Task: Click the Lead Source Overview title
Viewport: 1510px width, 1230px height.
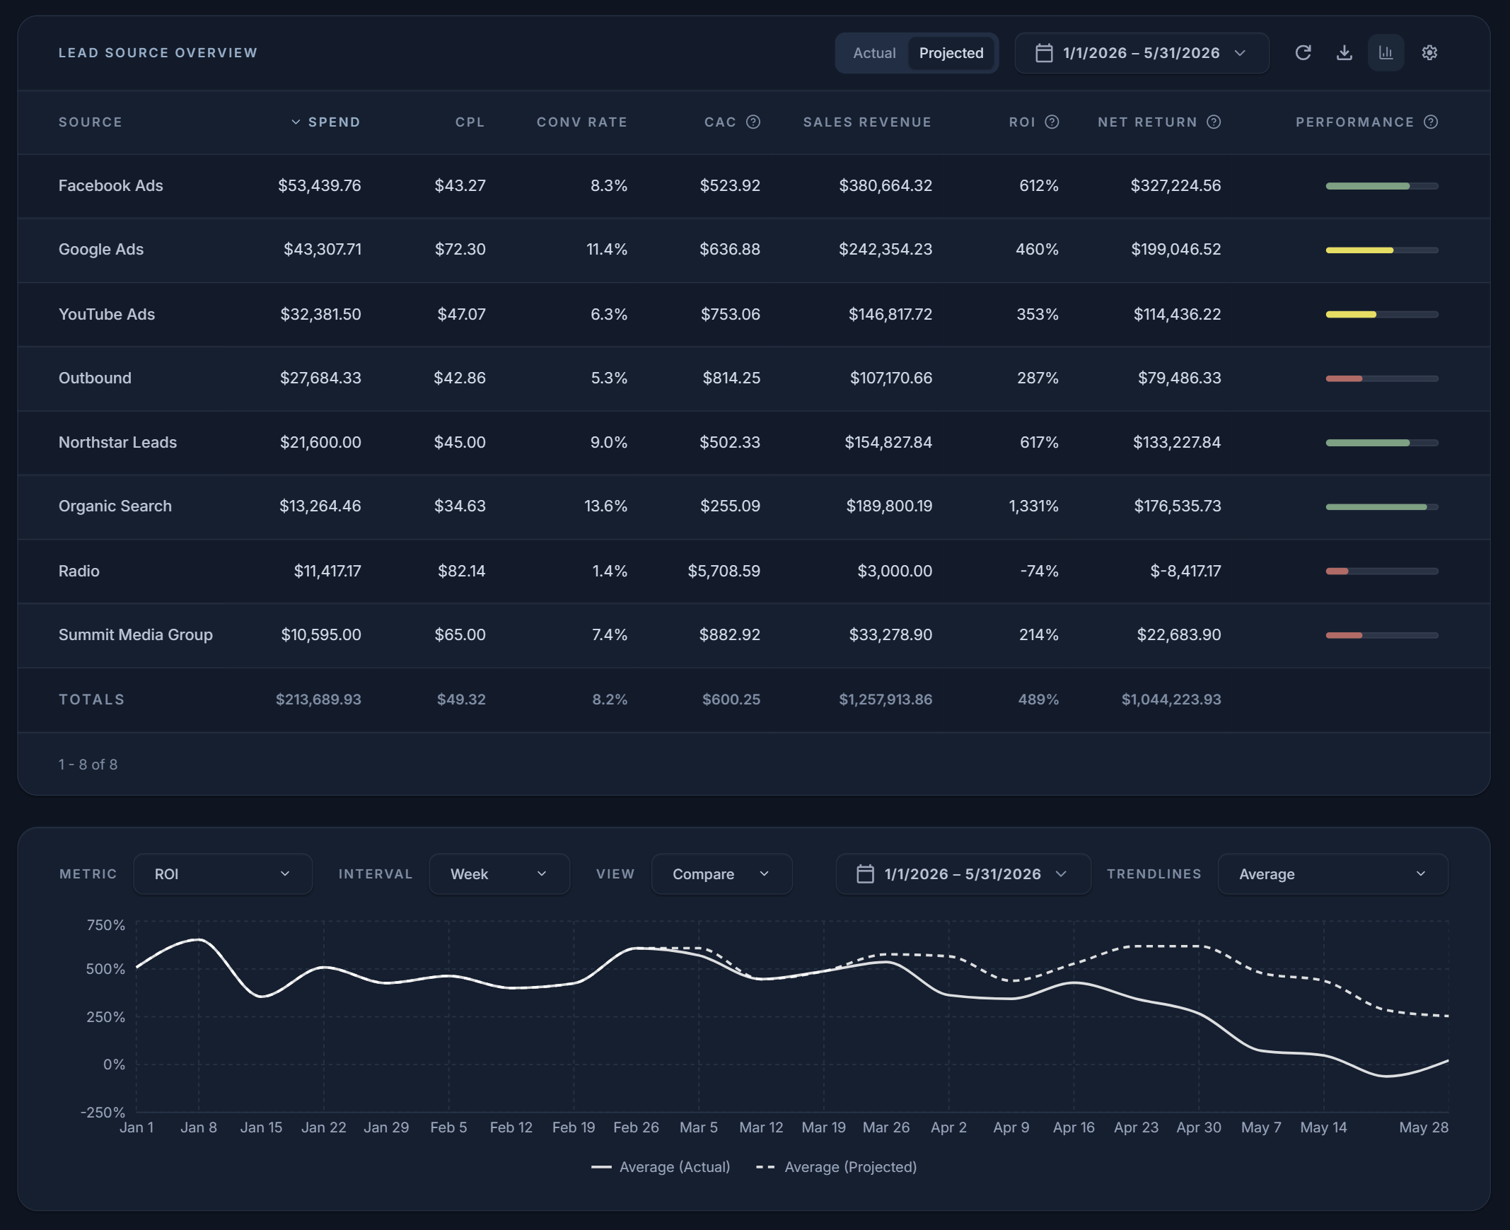Action: [x=158, y=52]
